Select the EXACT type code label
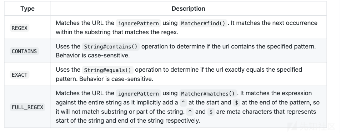341x133 pixels. (x=20, y=75)
